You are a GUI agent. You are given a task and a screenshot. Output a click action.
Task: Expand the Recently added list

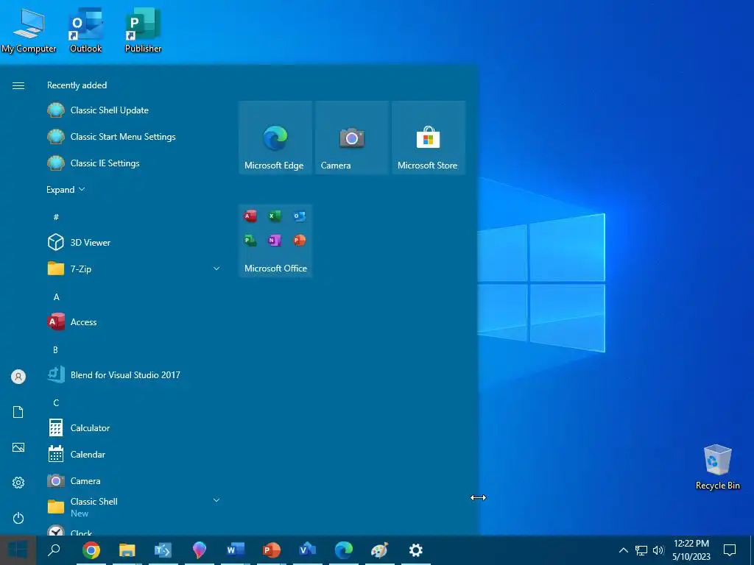pyautogui.click(x=66, y=189)
